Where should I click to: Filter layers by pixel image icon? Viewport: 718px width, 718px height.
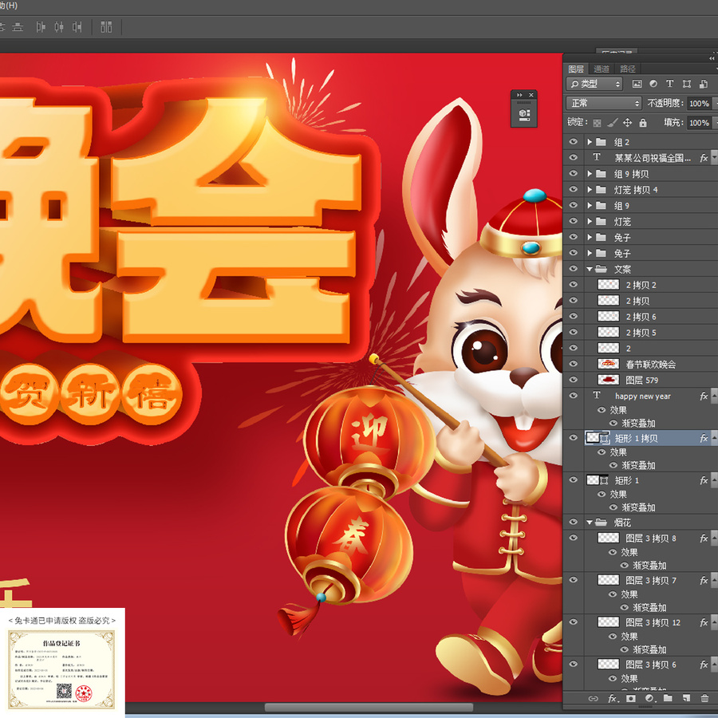tap(637, 84)
